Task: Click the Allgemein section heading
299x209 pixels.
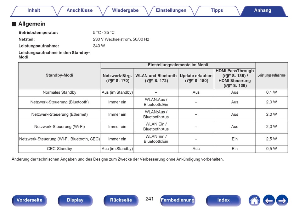Action: (x=32, y=24)
